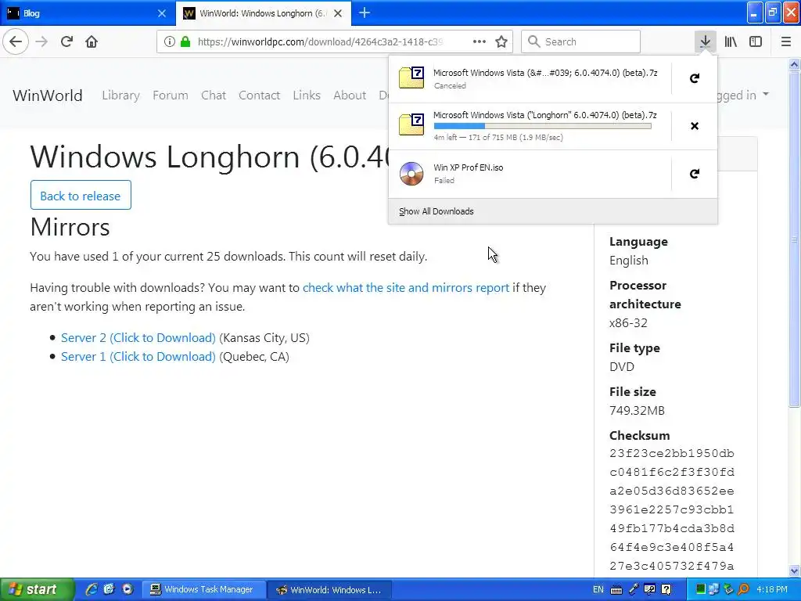801x601 pixels.
Task: Open the Firefox home page
Action: [92, 41]
